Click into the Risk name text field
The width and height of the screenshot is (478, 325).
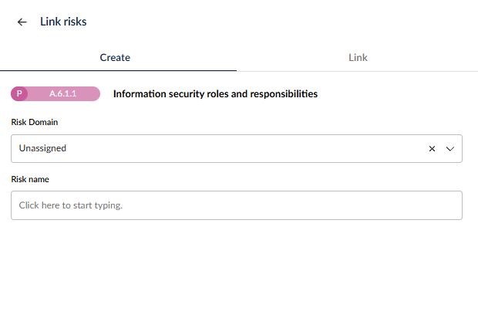coord(237,205)
